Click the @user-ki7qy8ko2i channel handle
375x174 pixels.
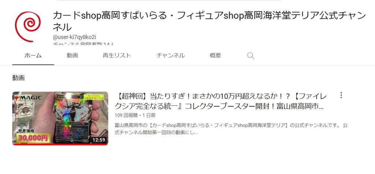(74, 37)
